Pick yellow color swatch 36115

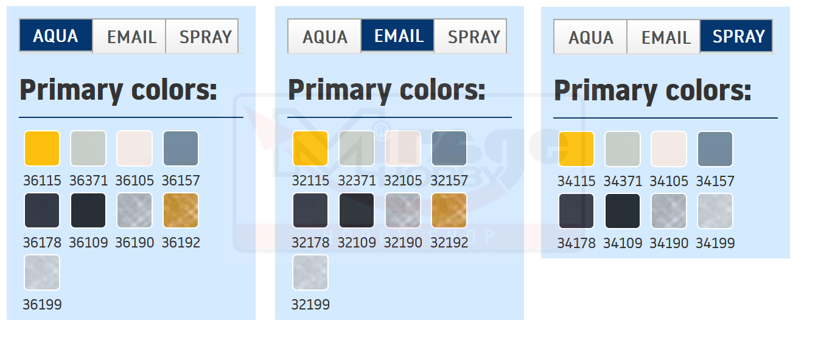42,148
